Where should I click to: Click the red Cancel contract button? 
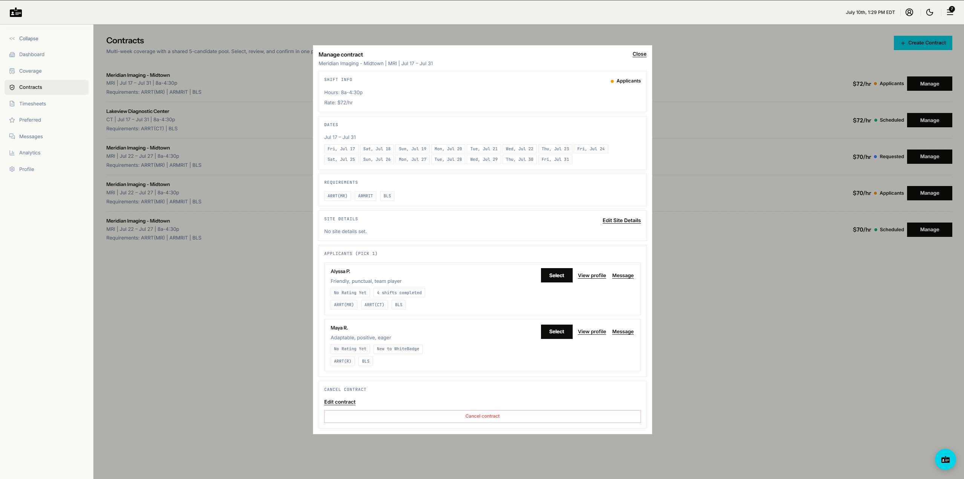[482, 416]
